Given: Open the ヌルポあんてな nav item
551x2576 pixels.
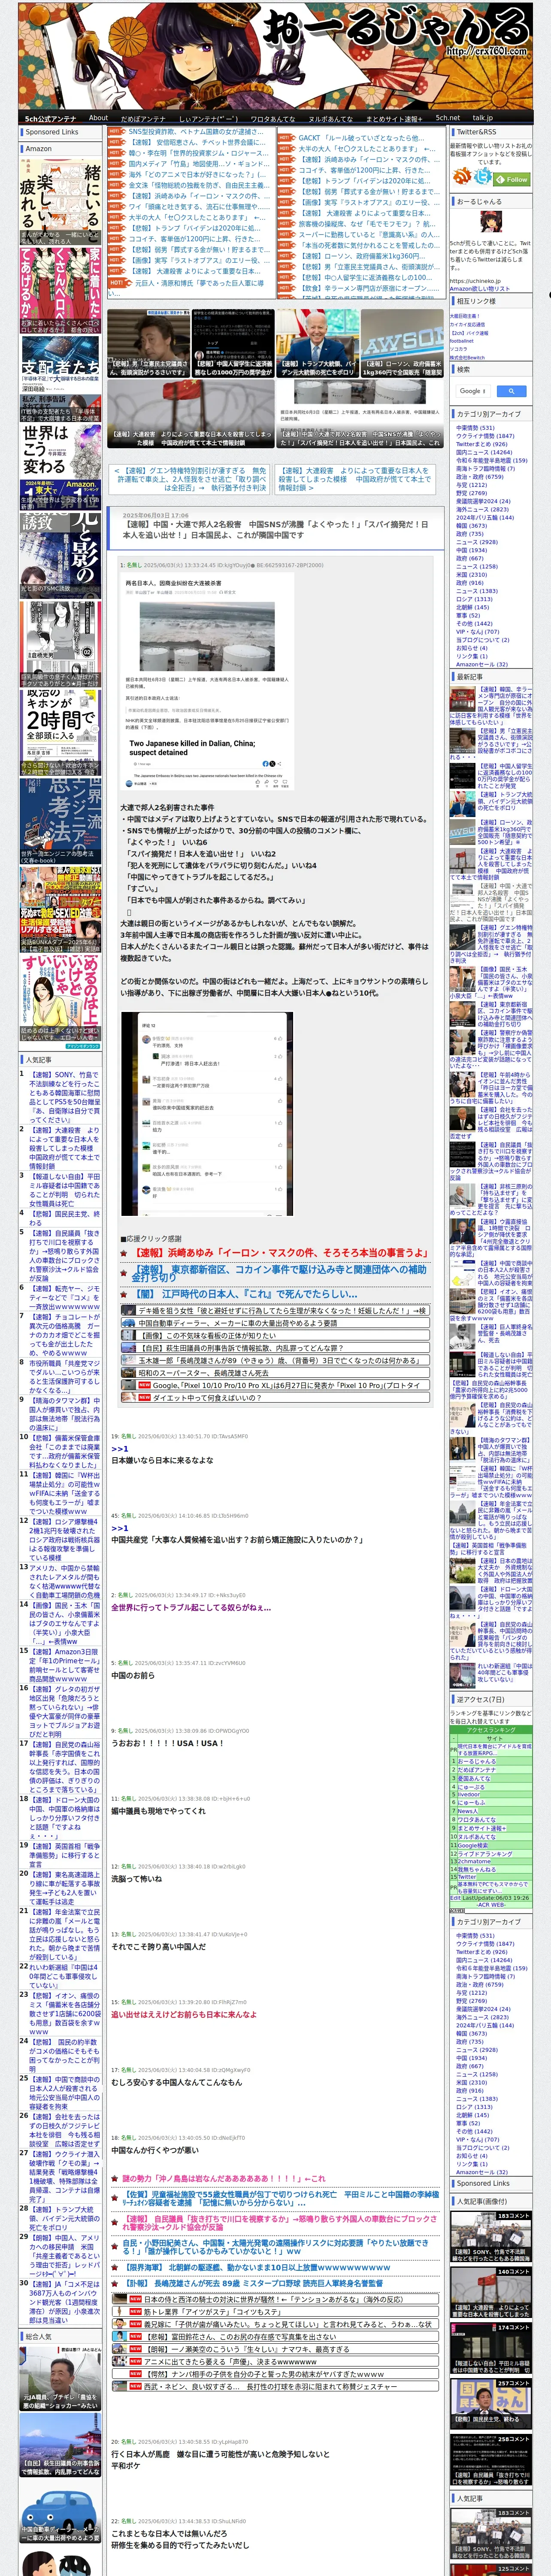Looking at the screenshot, I should tap(330, 118).
